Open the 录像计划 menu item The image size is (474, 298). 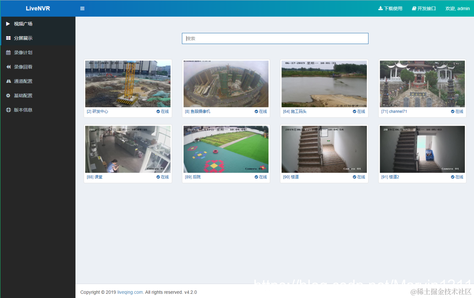(x=38, y=53)
